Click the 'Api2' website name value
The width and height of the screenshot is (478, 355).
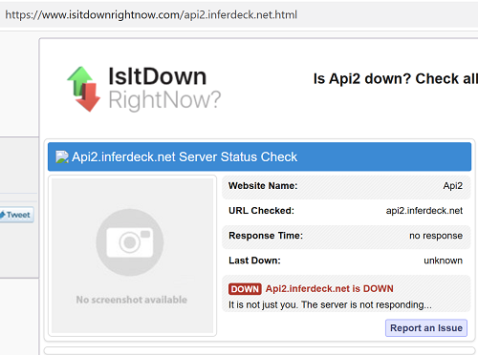pos(452,186)
